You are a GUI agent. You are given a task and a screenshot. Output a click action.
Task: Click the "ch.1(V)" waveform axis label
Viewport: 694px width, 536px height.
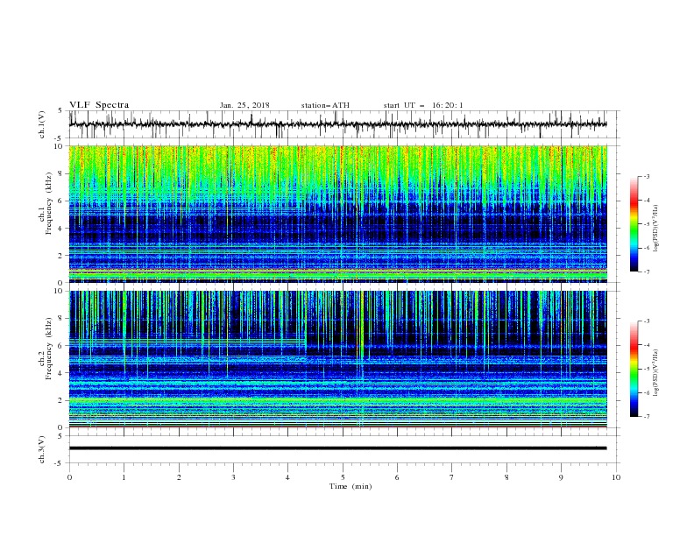point(42,124)
